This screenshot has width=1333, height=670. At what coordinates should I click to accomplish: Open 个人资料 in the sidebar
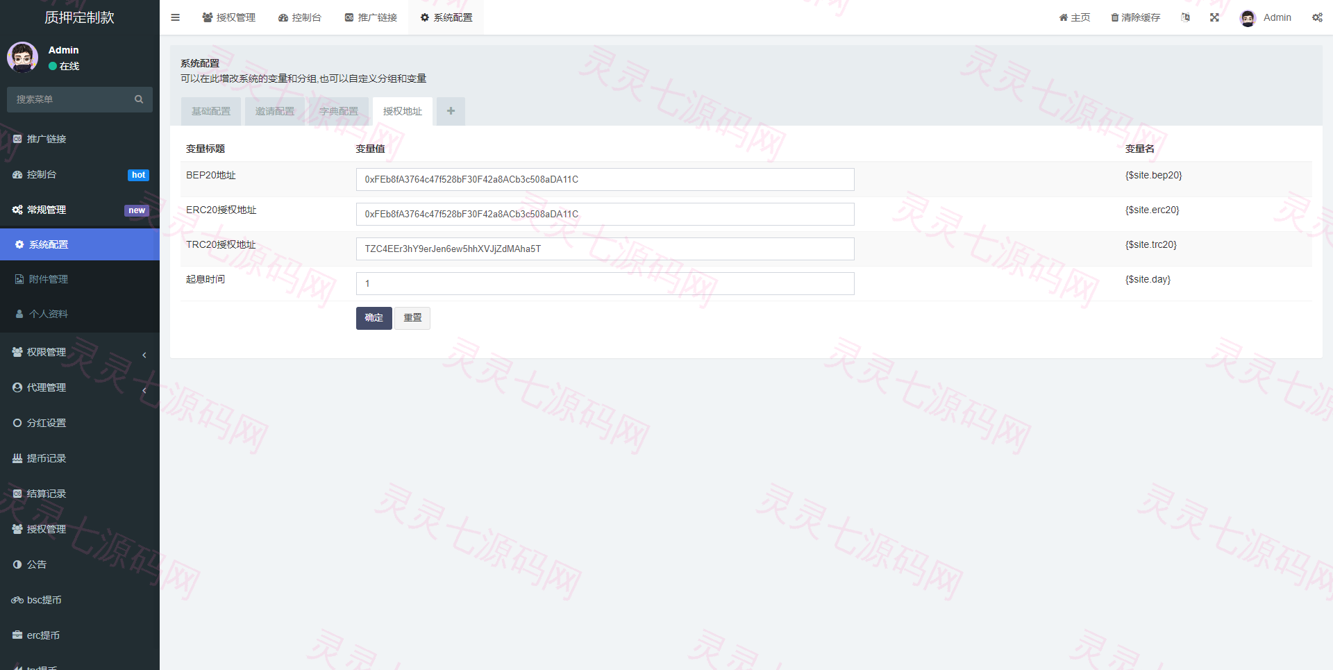pos(80,314)
